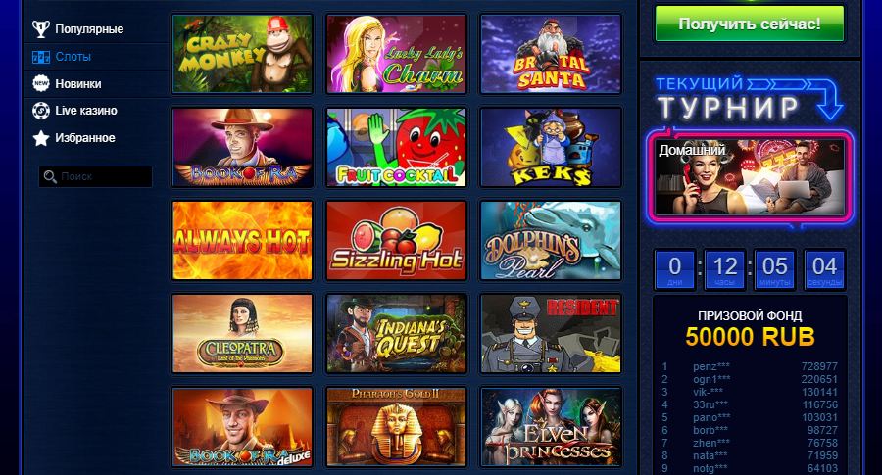This screenshot has width=882, height=475.
Task: Start the Brutal Santa slot
Action: pos(551,54)
